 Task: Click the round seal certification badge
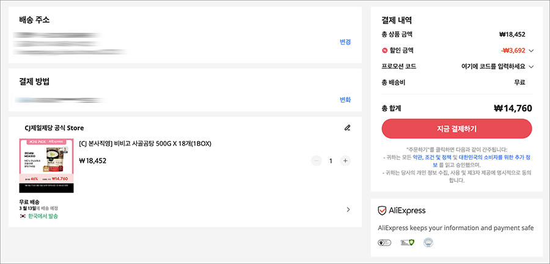(x=428, y=242)
